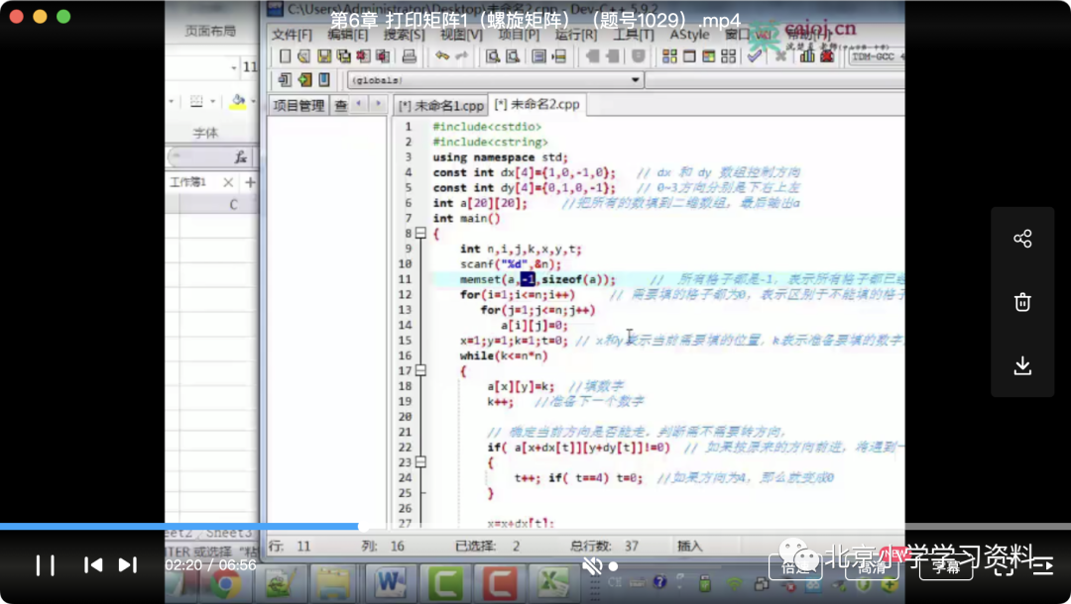
Task: Click the Rebuild All icon
Action: (x=729, y=56)
